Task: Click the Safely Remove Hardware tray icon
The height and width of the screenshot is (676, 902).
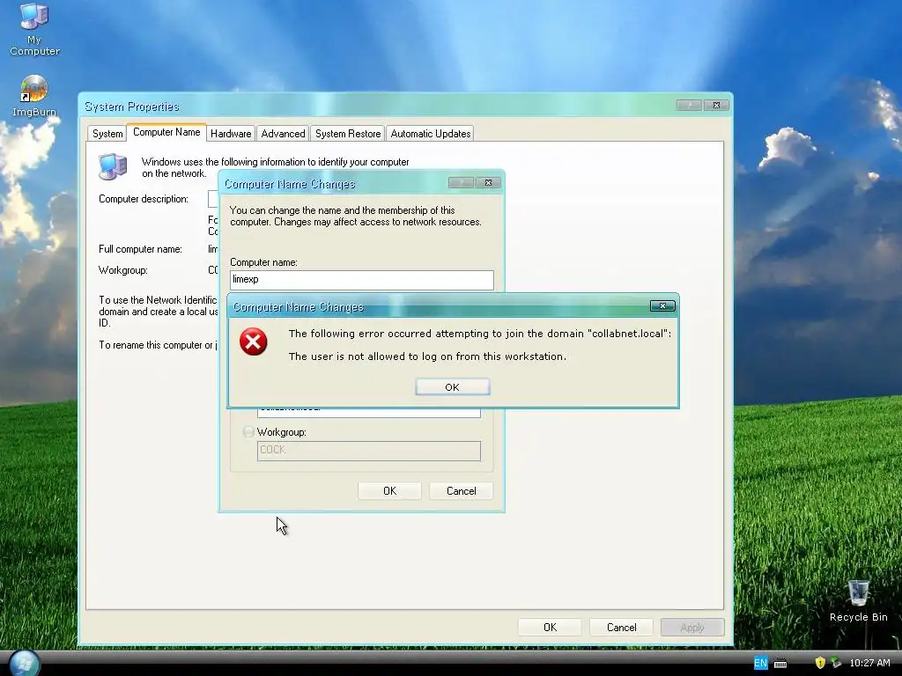Action: (836, 663)
